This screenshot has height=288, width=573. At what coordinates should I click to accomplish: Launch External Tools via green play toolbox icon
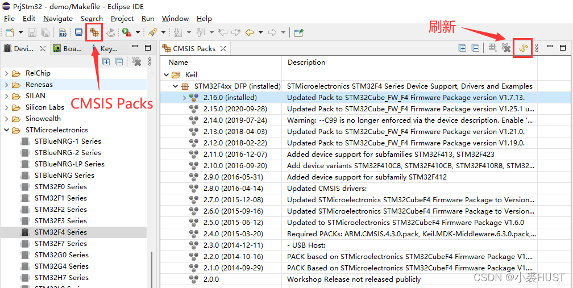[127, 32]
